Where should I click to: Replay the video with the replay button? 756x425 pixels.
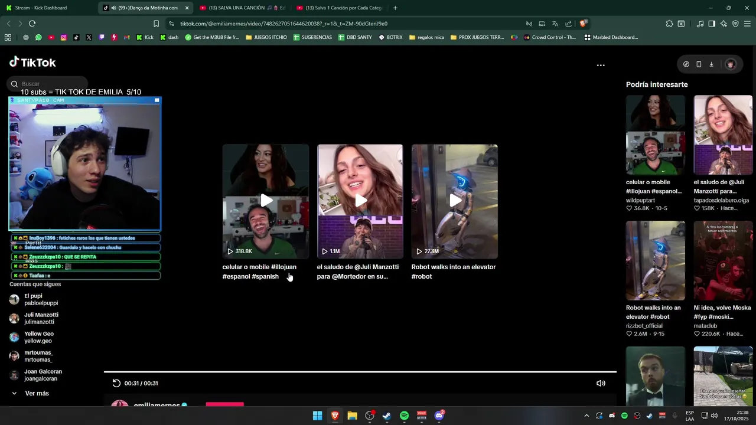(116, 383)
